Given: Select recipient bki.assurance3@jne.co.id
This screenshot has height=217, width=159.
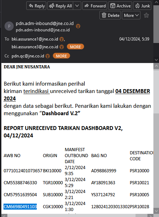Looking at the screenshot, I should pyautogui.click(x=35, y=47).
